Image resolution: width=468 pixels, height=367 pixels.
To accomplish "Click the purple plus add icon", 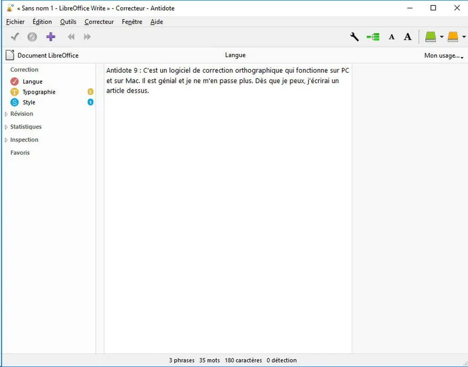I will point(51,37).
